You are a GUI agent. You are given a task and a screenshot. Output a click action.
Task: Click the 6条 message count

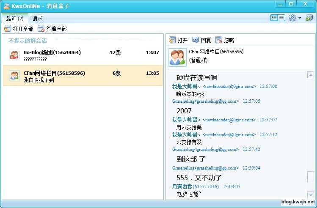116,73
